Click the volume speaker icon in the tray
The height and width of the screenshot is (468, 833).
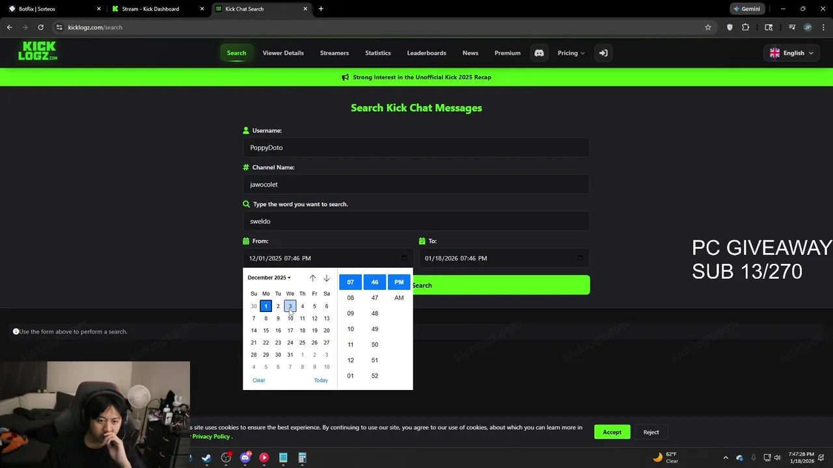[x=777, y=458]
